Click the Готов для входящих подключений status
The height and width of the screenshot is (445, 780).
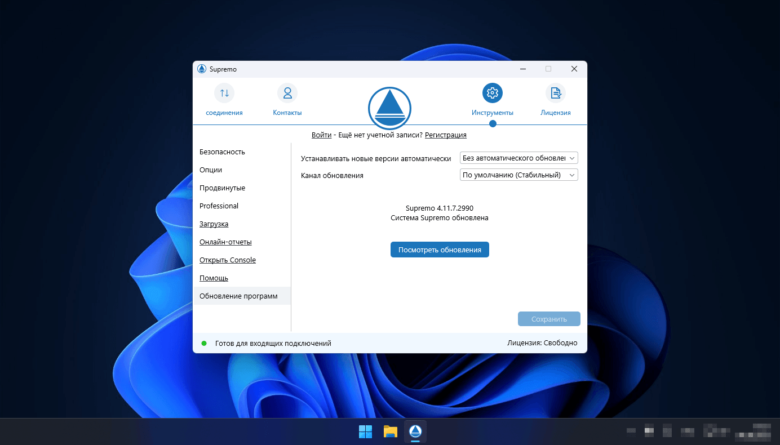pyautogui.click(x=273, y=343)
